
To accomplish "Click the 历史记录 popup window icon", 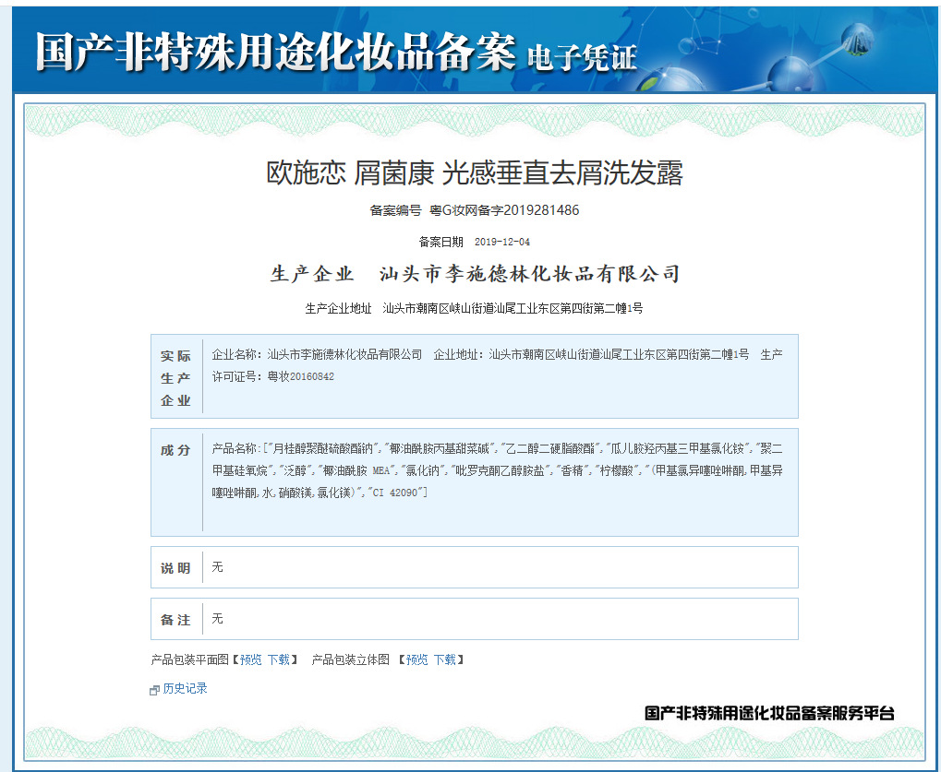I will [154, 691].
